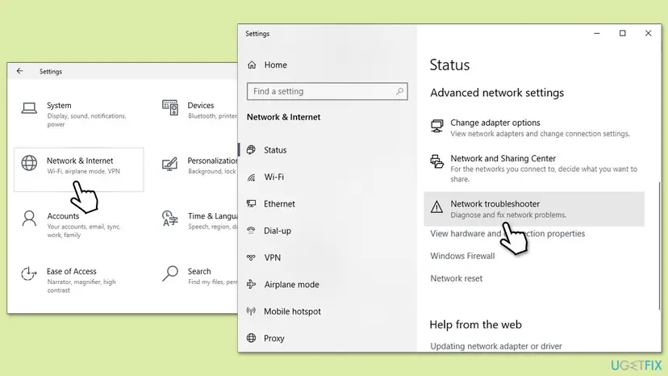Click magnifier icon in Find a setting box
The image size is (668, 376).
point(399,91)
